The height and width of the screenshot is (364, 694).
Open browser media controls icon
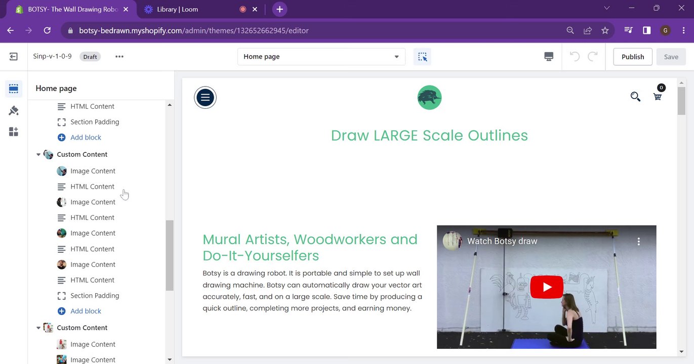coord(629,30)
